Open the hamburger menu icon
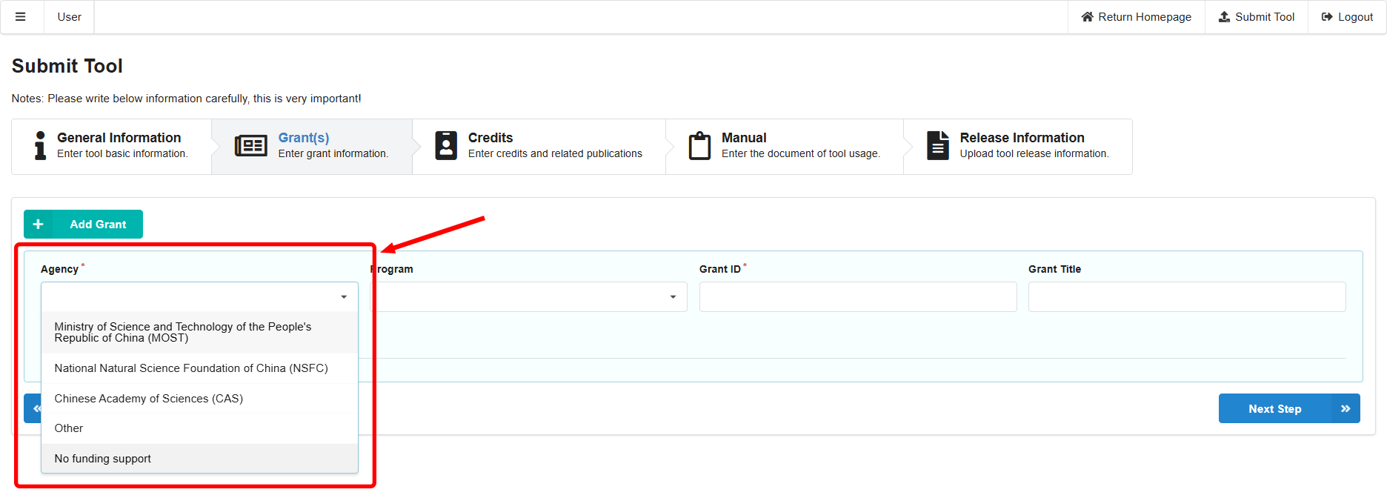Screen dimensions: 1387x498 click(21, 17)
